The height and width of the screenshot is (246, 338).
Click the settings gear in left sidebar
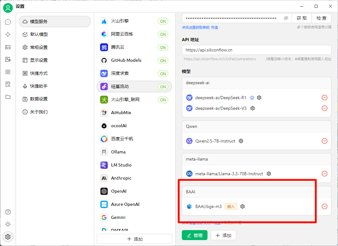8,237
